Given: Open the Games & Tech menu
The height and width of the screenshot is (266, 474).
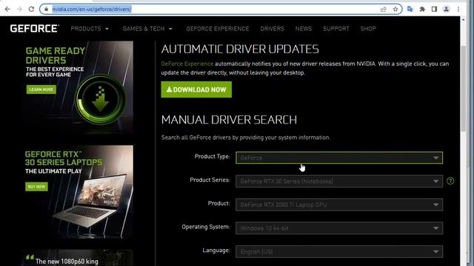Looking at the screenshot, I should coord(147,29).
